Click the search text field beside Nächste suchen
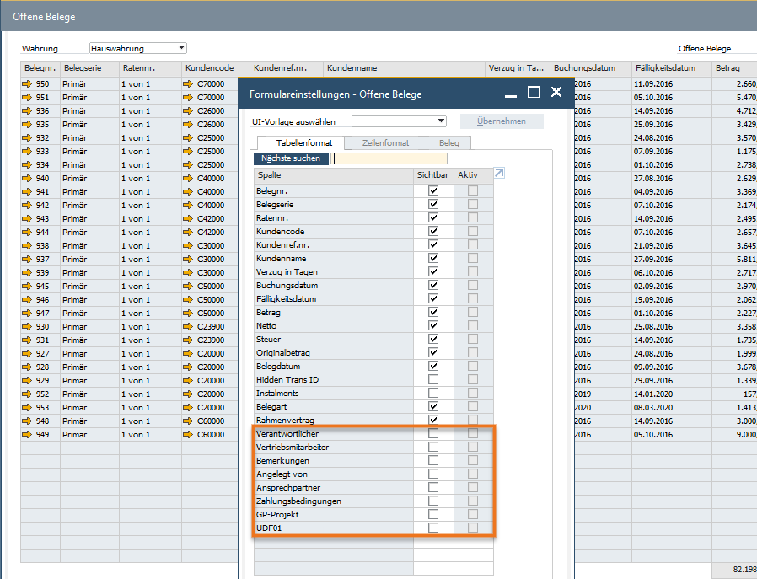The width and height of the screenshot is (757, 579). click(x=389, y=158)
